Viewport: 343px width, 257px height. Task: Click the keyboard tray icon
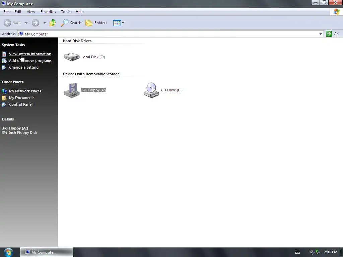[297, 252]
